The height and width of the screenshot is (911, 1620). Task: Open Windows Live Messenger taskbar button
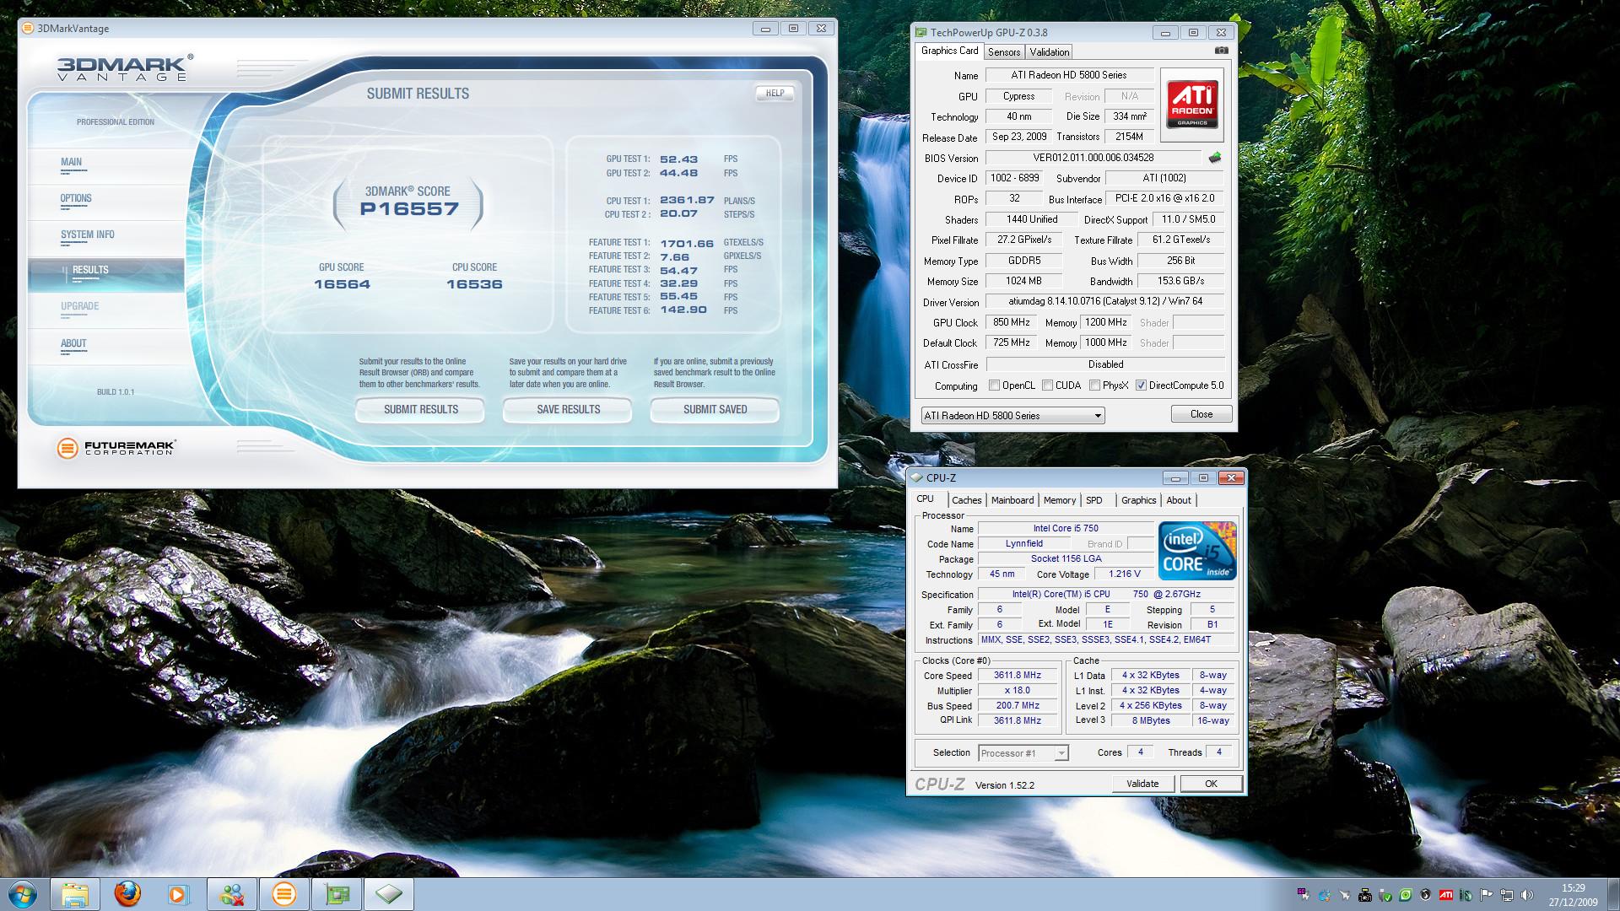point(232,894)
